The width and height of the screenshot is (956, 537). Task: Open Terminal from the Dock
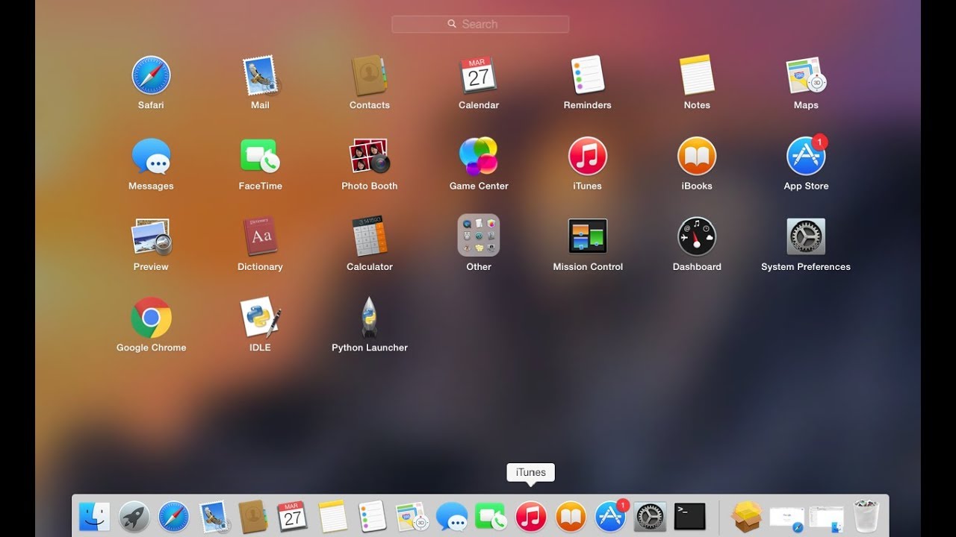(689, 516)
